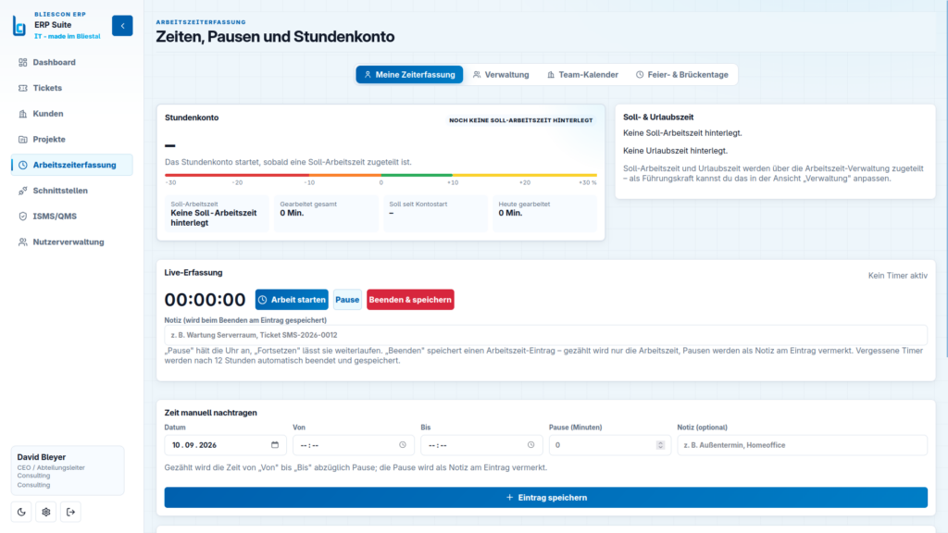
Task: Click the Datum field showing 10.09.2026
Action: pos(225,445)
